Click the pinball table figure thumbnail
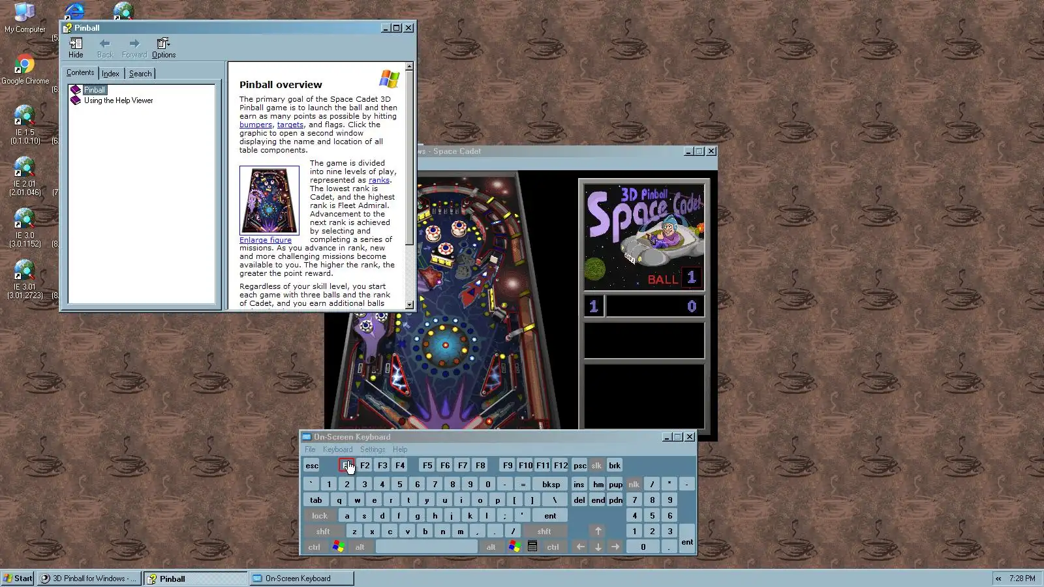Screen dimensions: 1044x587 (x=269, y=200)
